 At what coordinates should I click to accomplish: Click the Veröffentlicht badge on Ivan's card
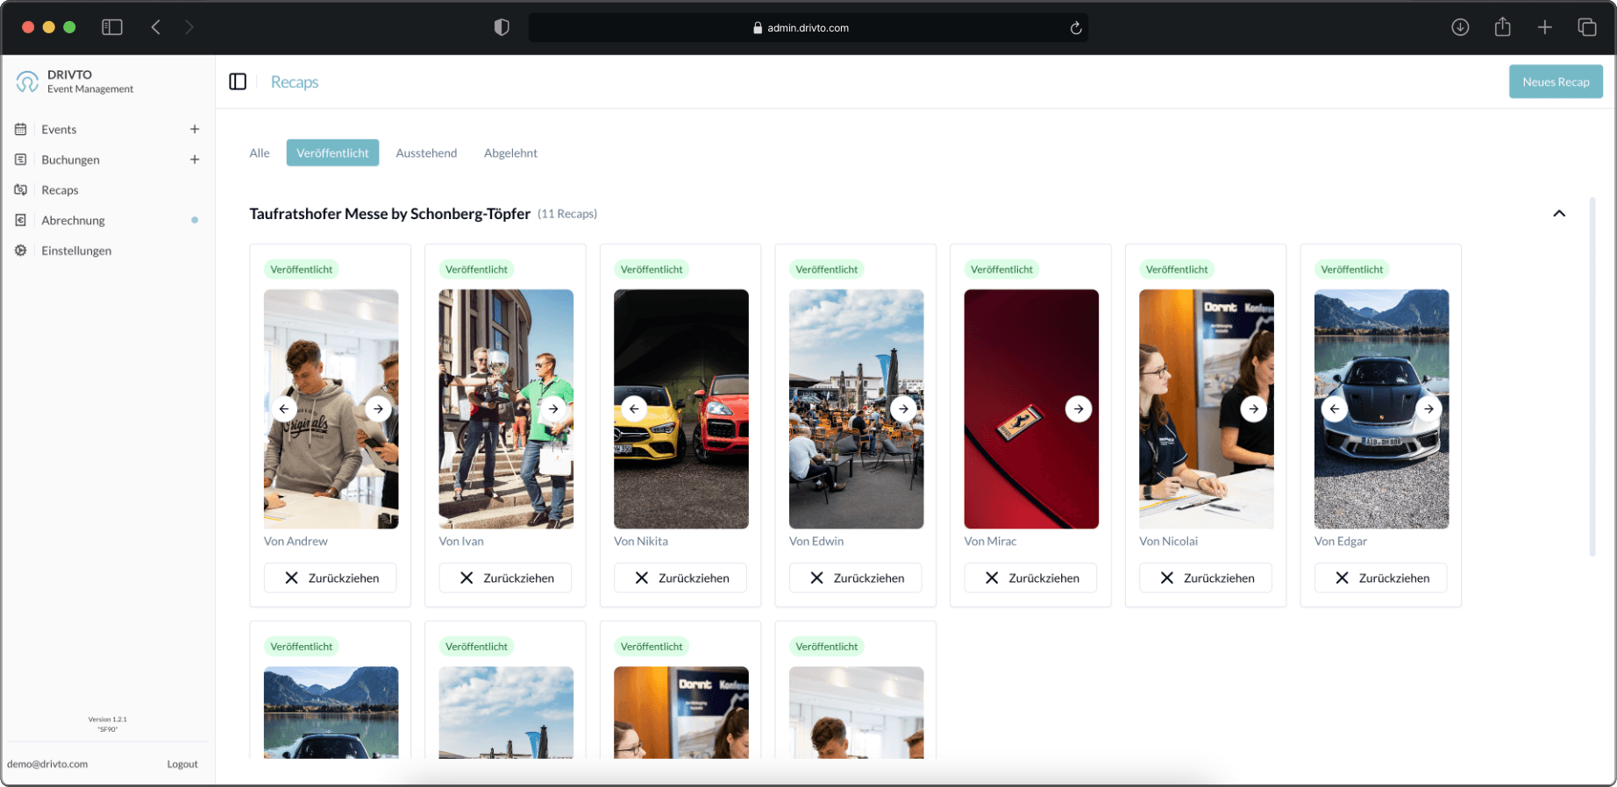pyautogui.click(x=476, y=269)
